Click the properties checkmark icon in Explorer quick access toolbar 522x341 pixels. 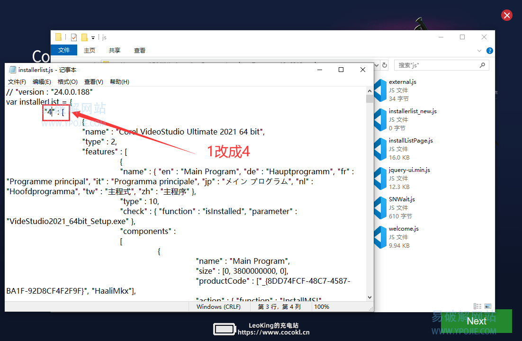tap(73, 37)
